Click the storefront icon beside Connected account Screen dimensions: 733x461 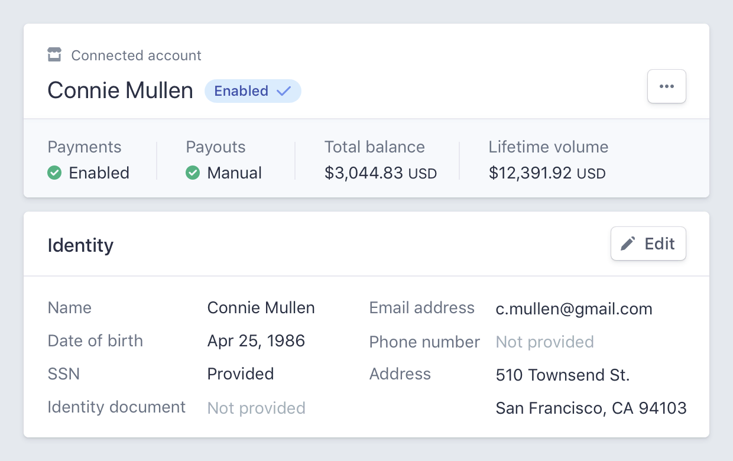(x=54, y=55)
